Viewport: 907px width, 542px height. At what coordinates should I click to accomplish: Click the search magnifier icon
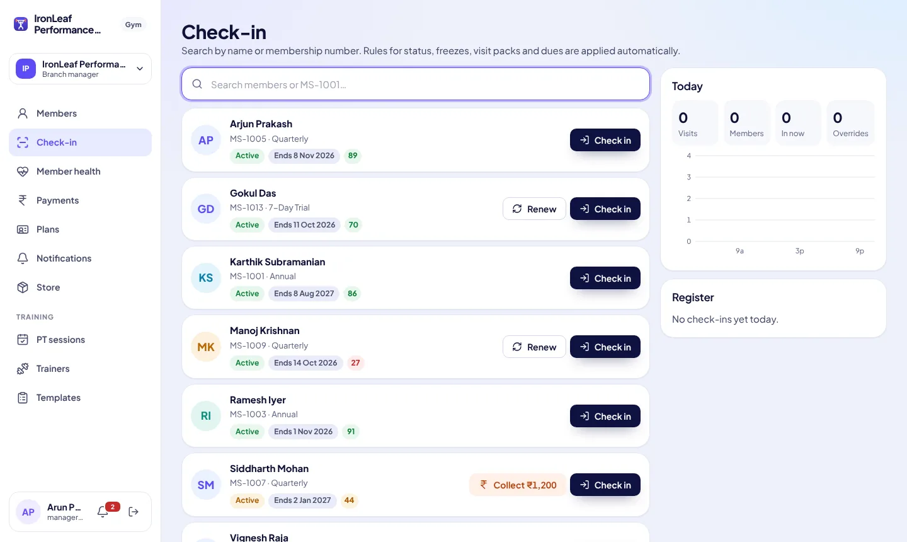pos(197,84)
